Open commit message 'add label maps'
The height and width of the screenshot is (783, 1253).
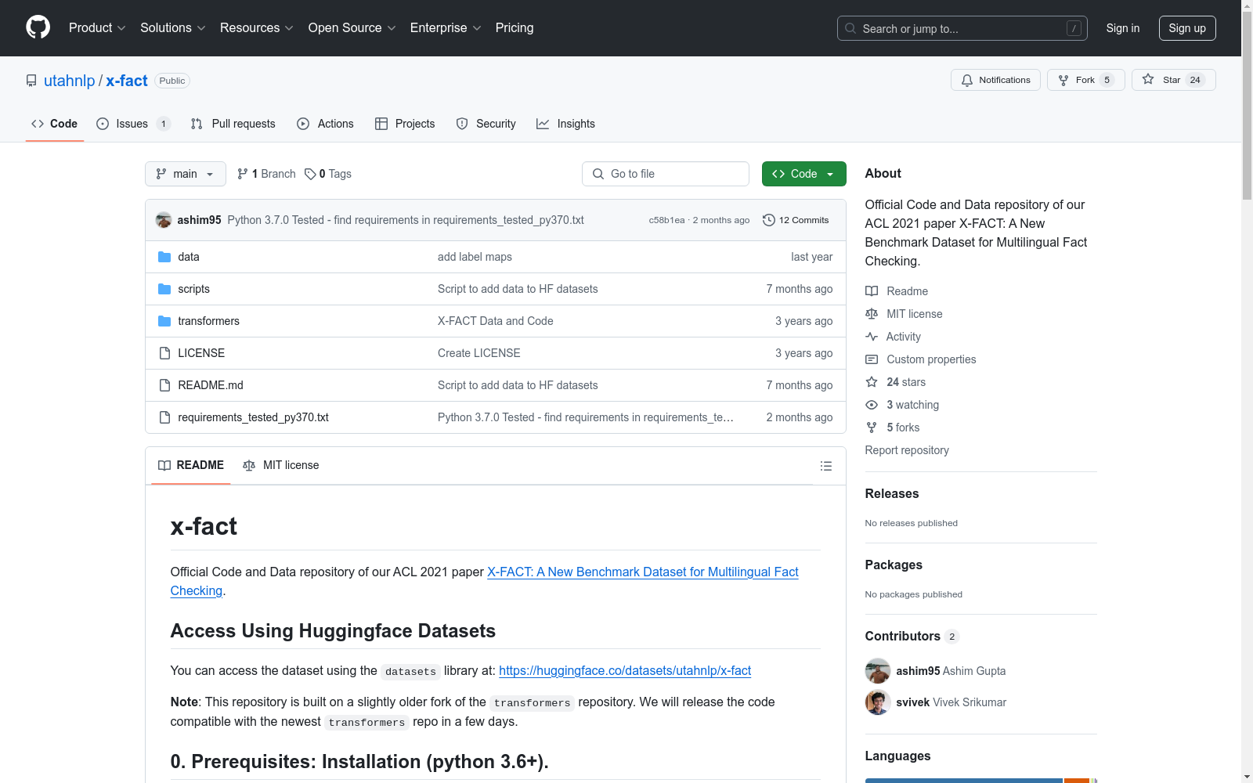(475, 257)
